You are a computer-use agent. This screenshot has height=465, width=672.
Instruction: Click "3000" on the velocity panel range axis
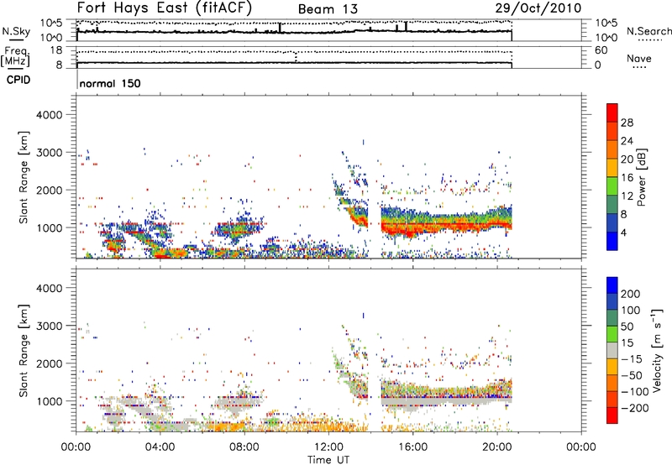[x=49, y=326]
